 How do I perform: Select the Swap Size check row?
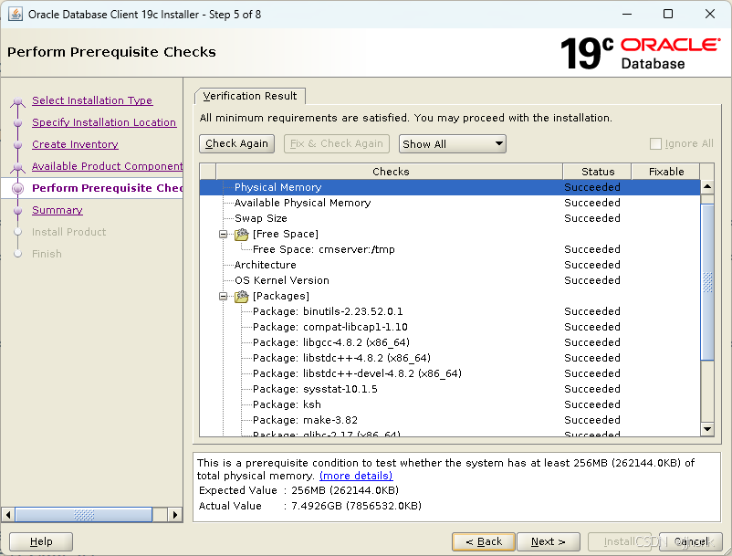click(x=450, y=218)
